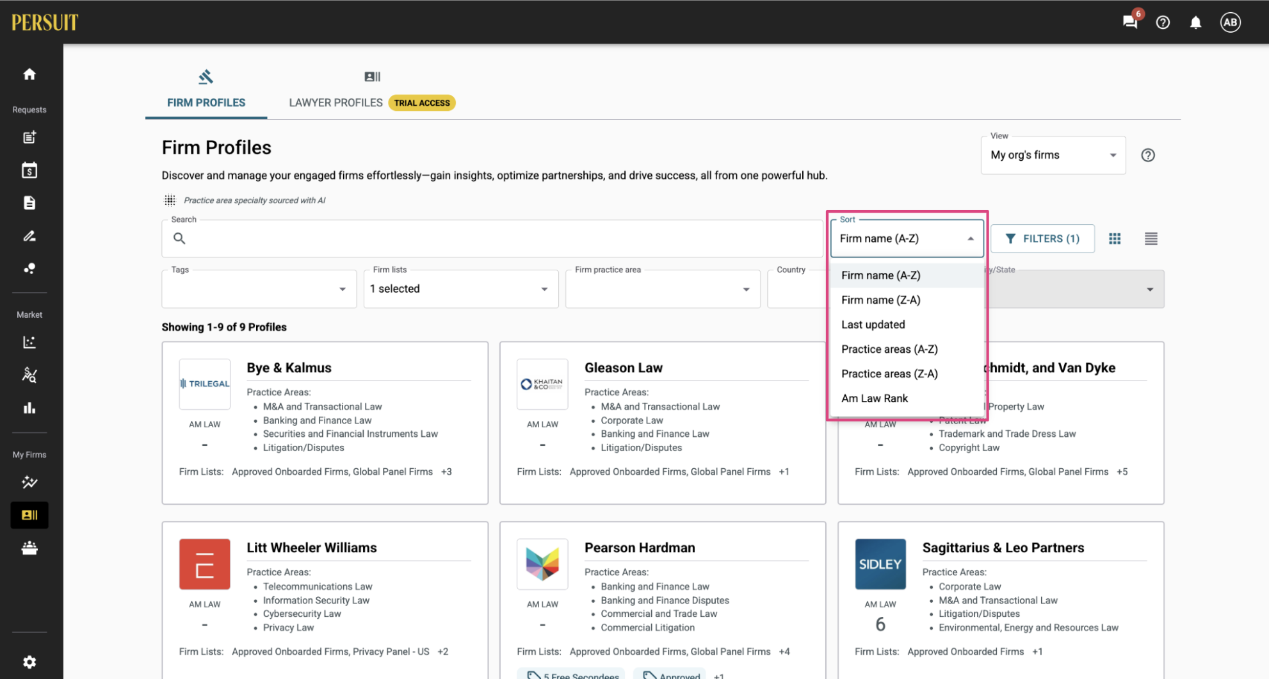This screenshot has height=679, width=1269.
Task: Click the Khaitan & Co logo thumbnail
Action: pos(542,384)
